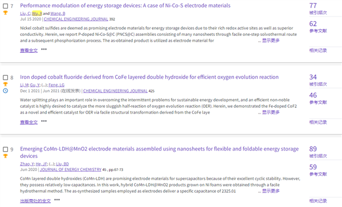Open the Journal of Energy Chemistry link

point(71,169)
